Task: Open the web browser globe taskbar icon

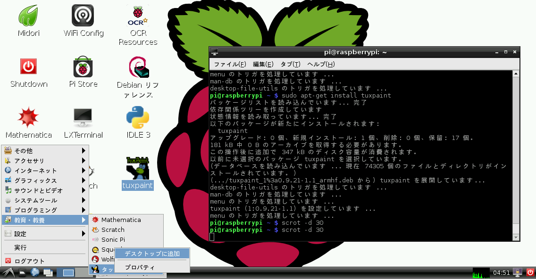Action: [35, 272]
